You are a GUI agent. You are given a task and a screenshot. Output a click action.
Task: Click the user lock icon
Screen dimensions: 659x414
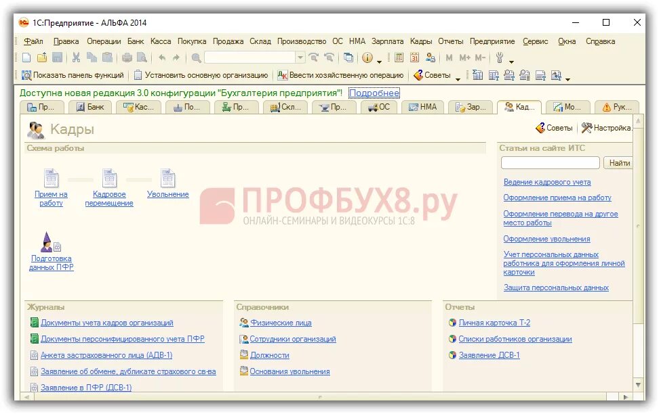click(431, 57)
